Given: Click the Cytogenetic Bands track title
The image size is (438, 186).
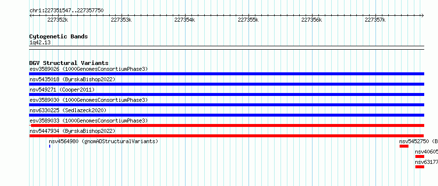Looking at the screenshot, I should [59, 36].
